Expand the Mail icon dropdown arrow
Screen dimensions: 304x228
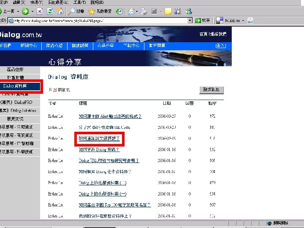pos(137,11)
